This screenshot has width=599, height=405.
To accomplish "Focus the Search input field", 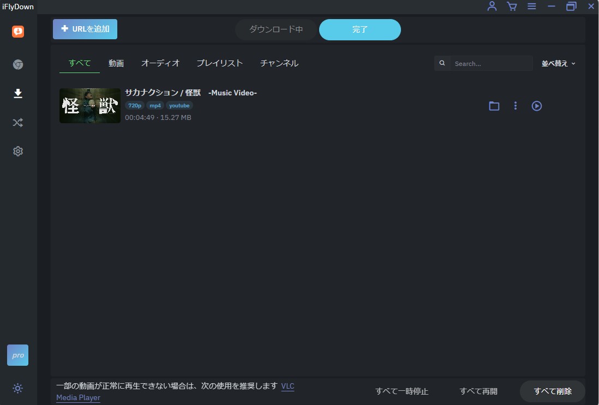I will tap(492, 63).
